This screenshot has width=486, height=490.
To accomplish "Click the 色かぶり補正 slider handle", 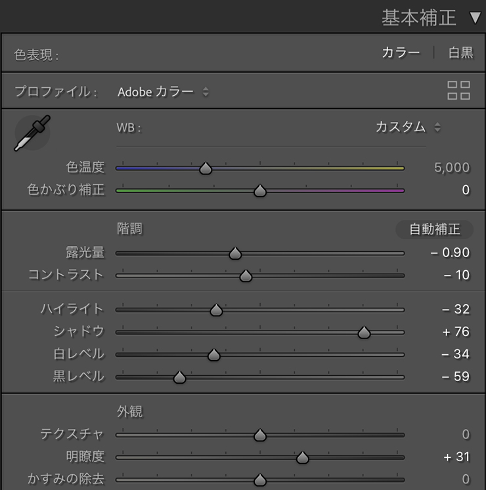I will (x=259, y=191).
